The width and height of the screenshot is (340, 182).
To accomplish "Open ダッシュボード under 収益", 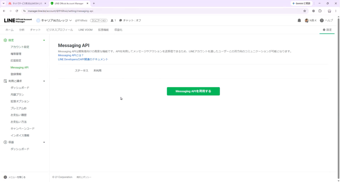I will [20, 149].
